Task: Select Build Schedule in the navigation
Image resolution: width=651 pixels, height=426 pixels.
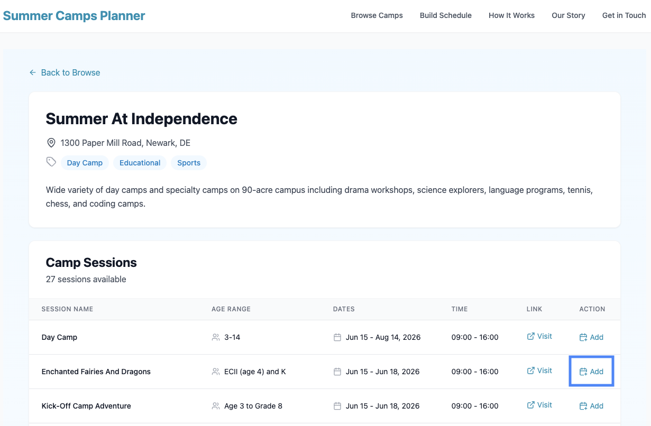Action: pos(445,15)
